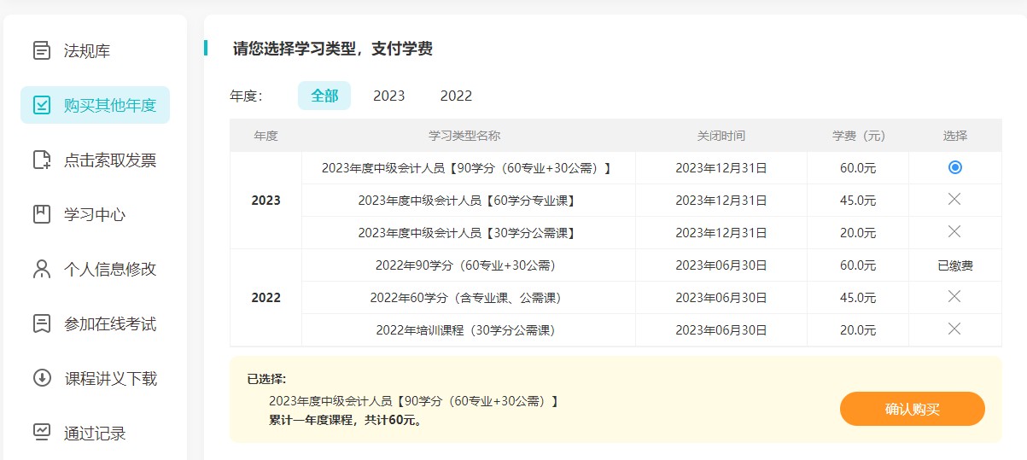This screenshot has width=1027, height=460.
Task: Open 课程讲义下载 page
Action: 110,378
